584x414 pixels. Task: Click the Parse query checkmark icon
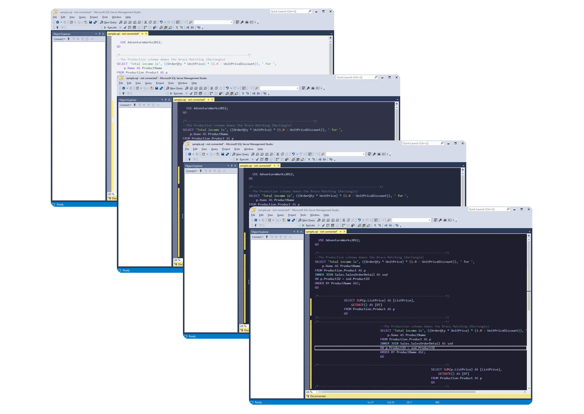(323, 225)
